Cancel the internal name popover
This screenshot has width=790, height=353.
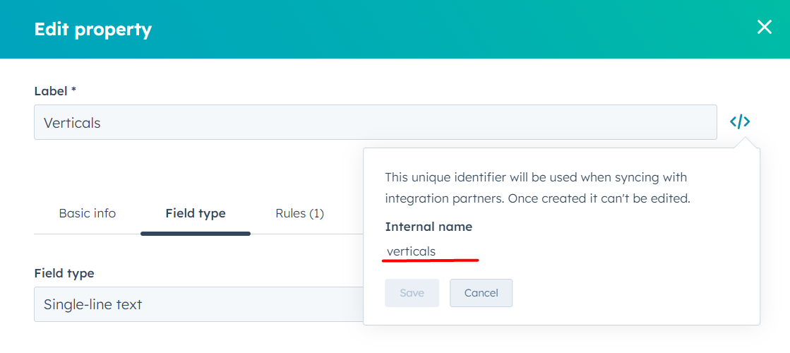pyautogui.click(x=481, y=293)
